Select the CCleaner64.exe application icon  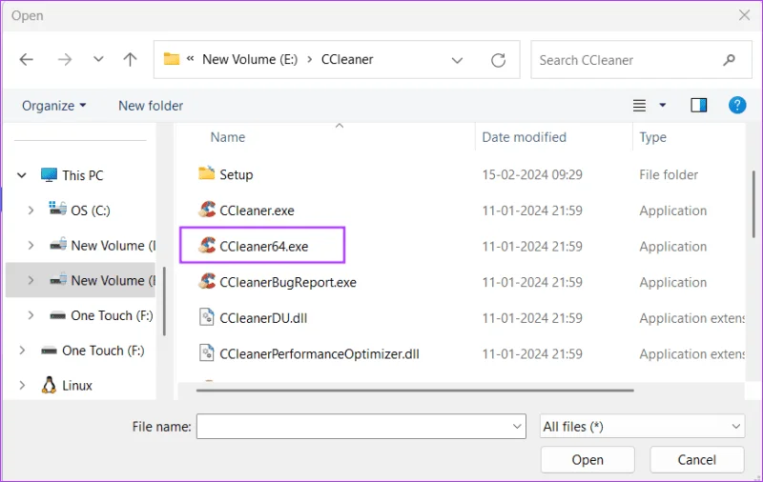point(207,246)
